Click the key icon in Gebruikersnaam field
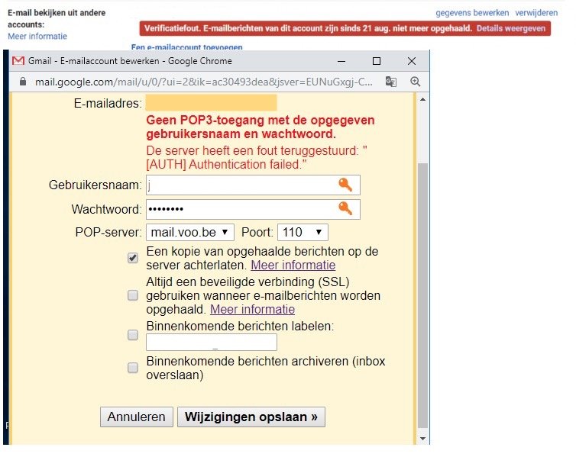 click(x=345, y=185)
